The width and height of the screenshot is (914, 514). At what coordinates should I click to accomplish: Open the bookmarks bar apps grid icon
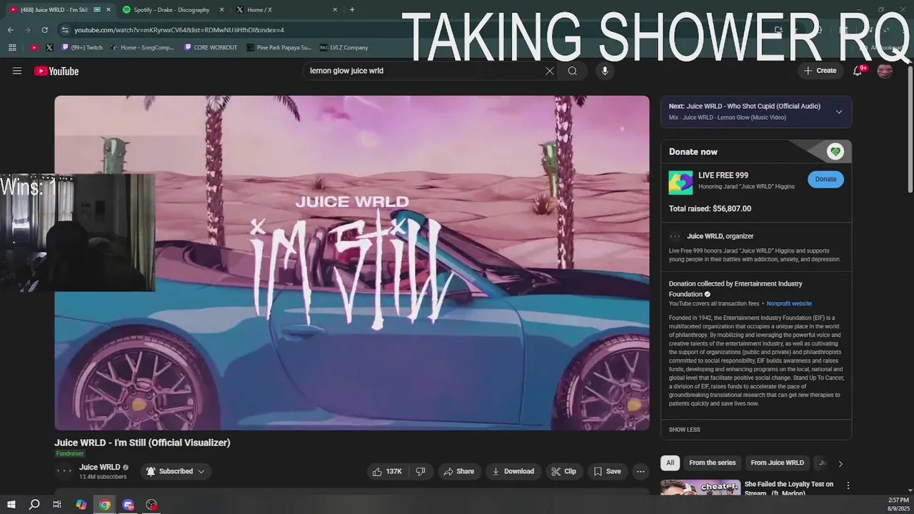[12, 48]
